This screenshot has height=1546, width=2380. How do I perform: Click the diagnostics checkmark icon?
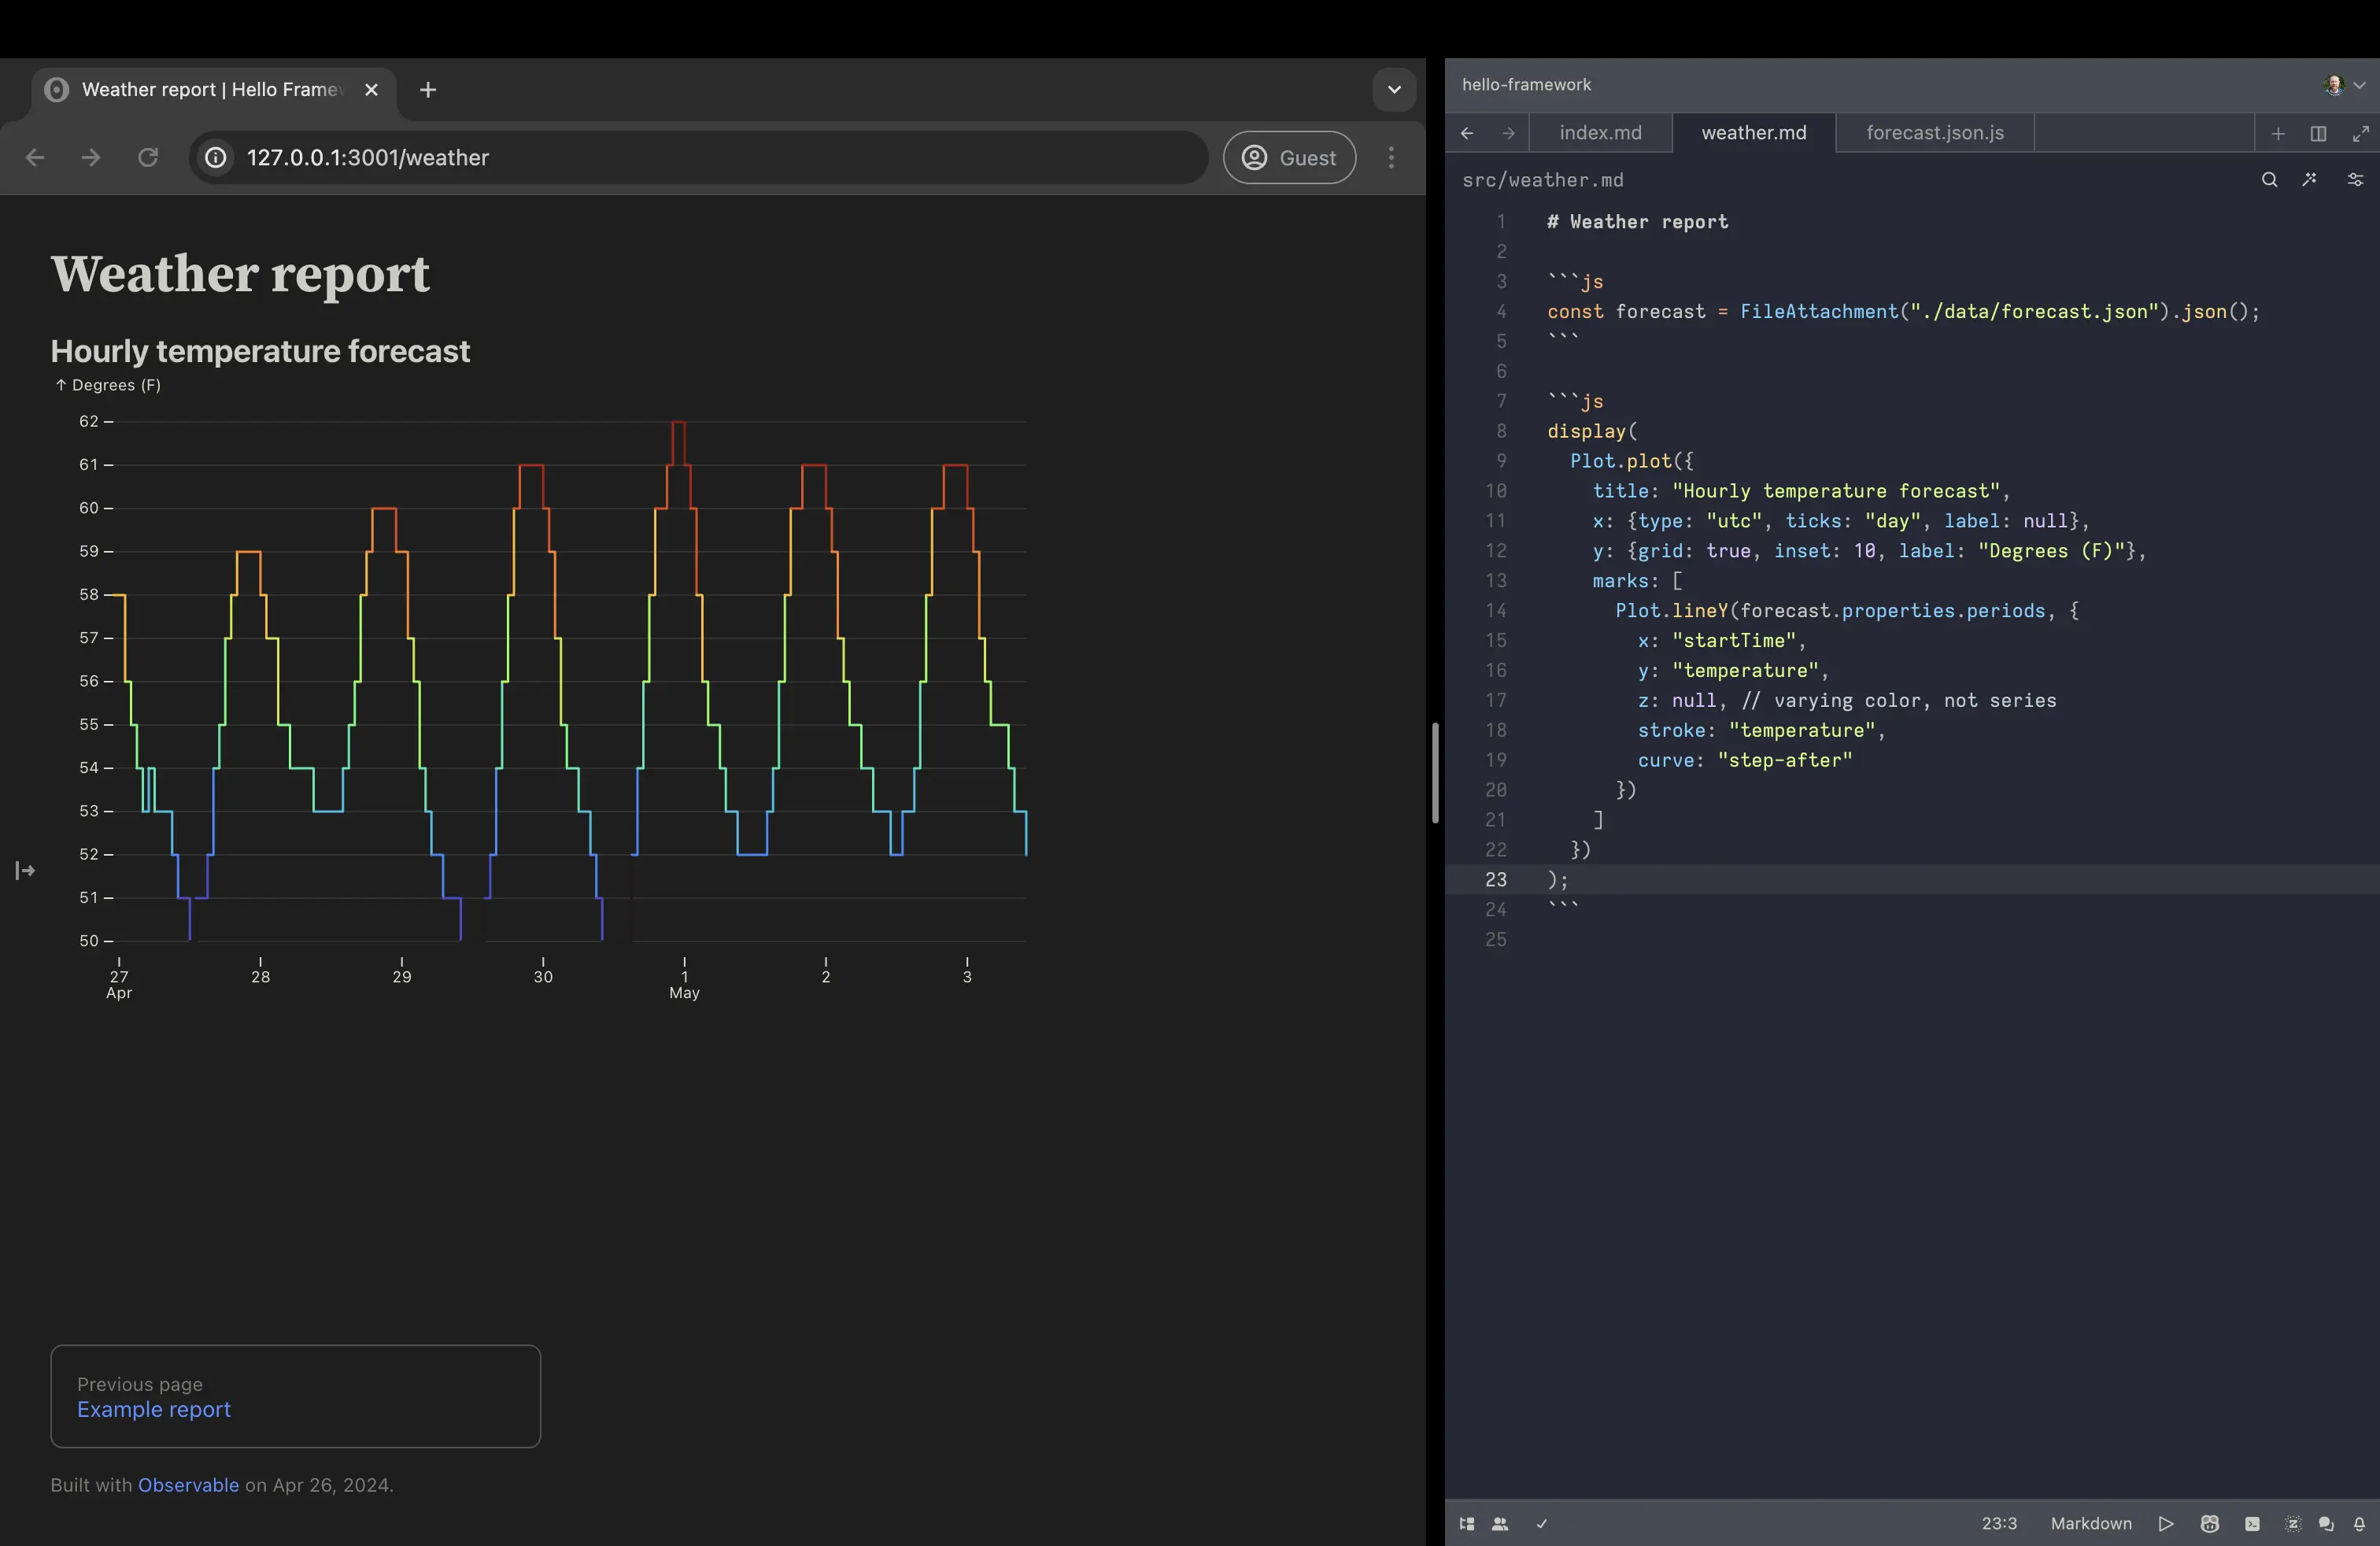1542,1524
